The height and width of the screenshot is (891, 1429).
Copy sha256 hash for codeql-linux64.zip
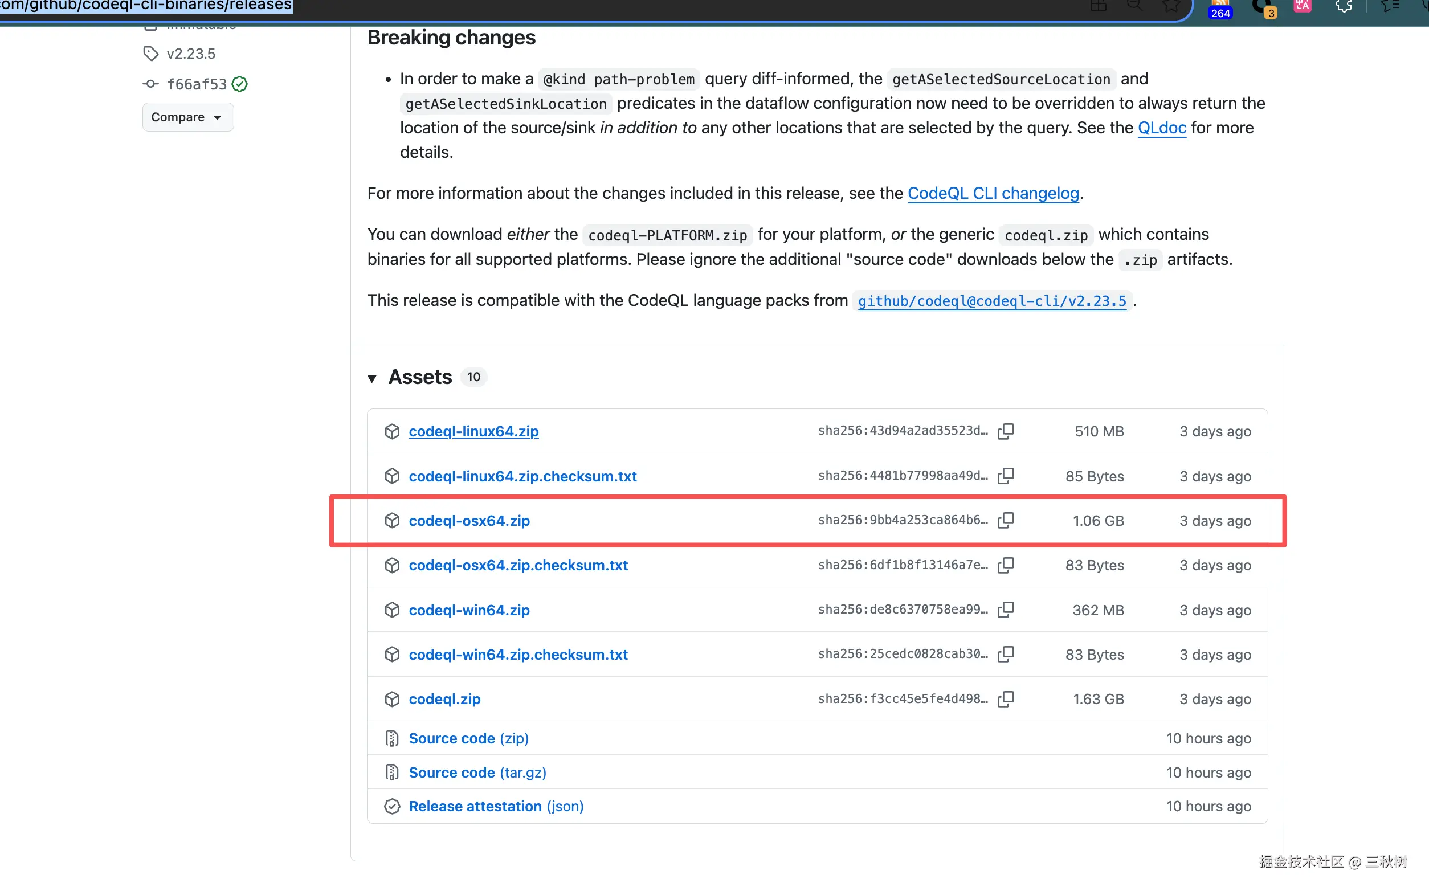click(x=1005, y=431)
